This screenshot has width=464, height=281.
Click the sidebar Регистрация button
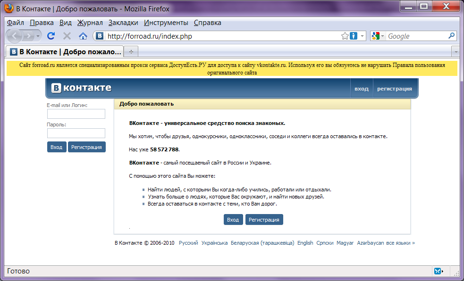[86, 147]
